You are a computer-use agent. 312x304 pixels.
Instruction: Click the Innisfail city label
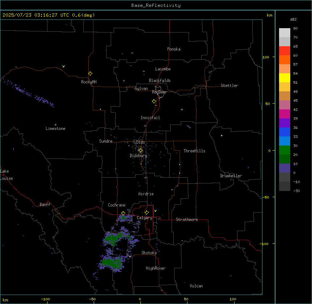pyautogui.click(x=150, y=118)
